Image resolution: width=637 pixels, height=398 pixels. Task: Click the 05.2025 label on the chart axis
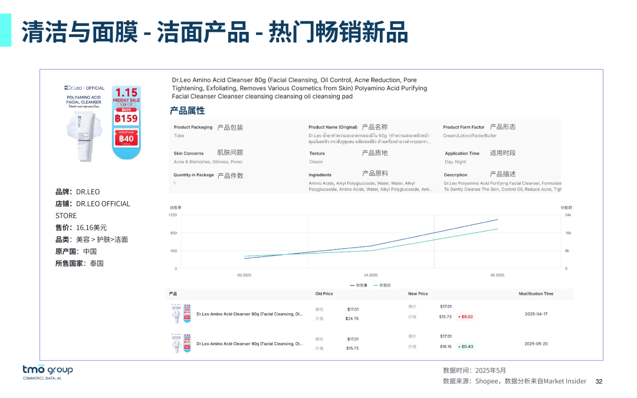coord(497,275)
